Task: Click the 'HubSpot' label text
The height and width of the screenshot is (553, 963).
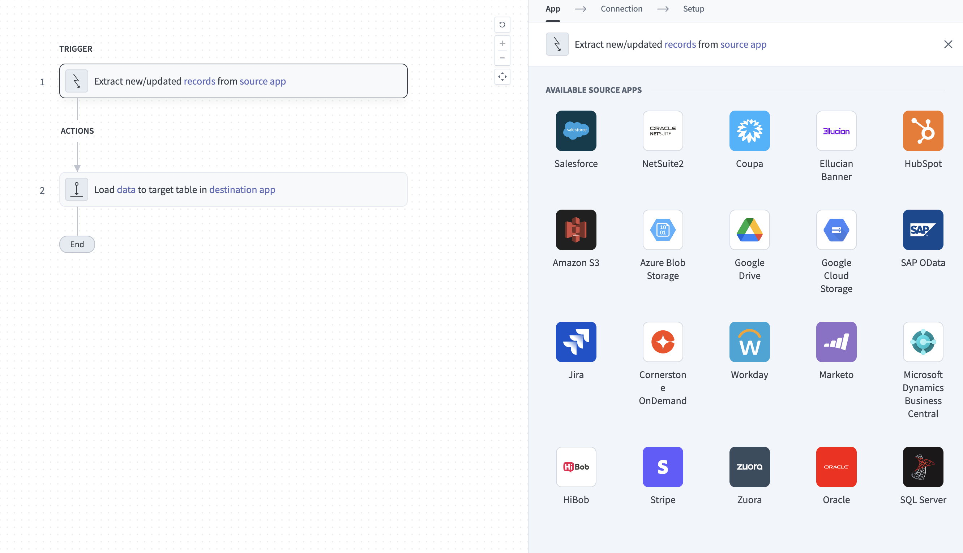Action: coord(923,164)
